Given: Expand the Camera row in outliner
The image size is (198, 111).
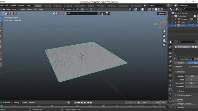Looking at the screenshot, I should coord(175,19).
